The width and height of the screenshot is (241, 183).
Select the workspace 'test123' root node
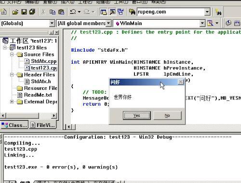point(33,41)
